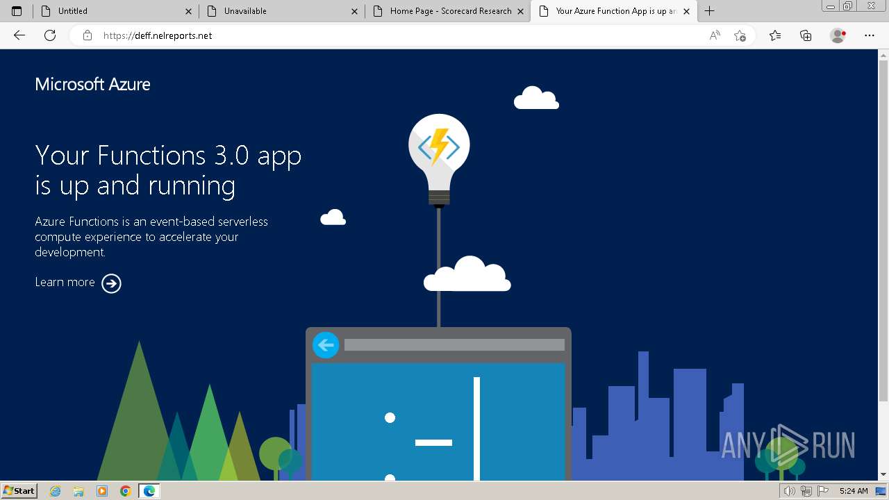Add this page to favorites star icon

coord(740,35)
